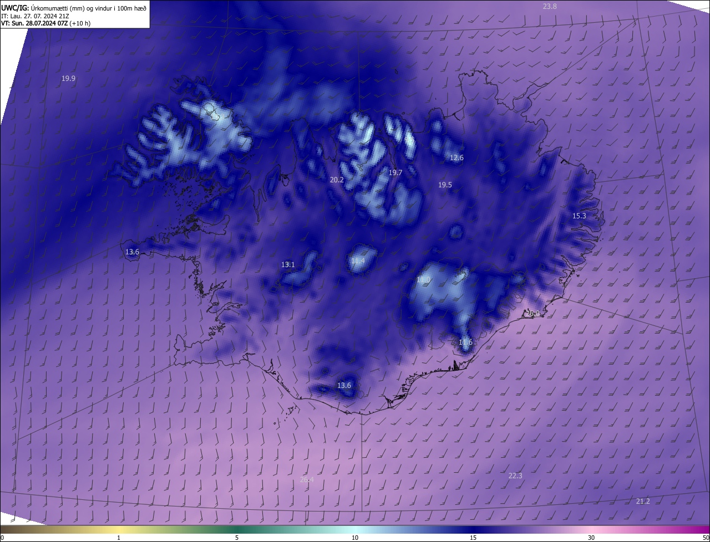Click the 19.7 value label
Screen dimensions: 710x542
395,173
